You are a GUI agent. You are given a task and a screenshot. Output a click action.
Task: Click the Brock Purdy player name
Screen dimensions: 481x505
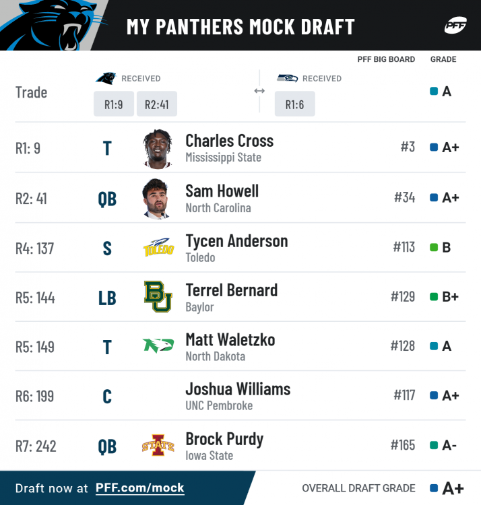224,439
